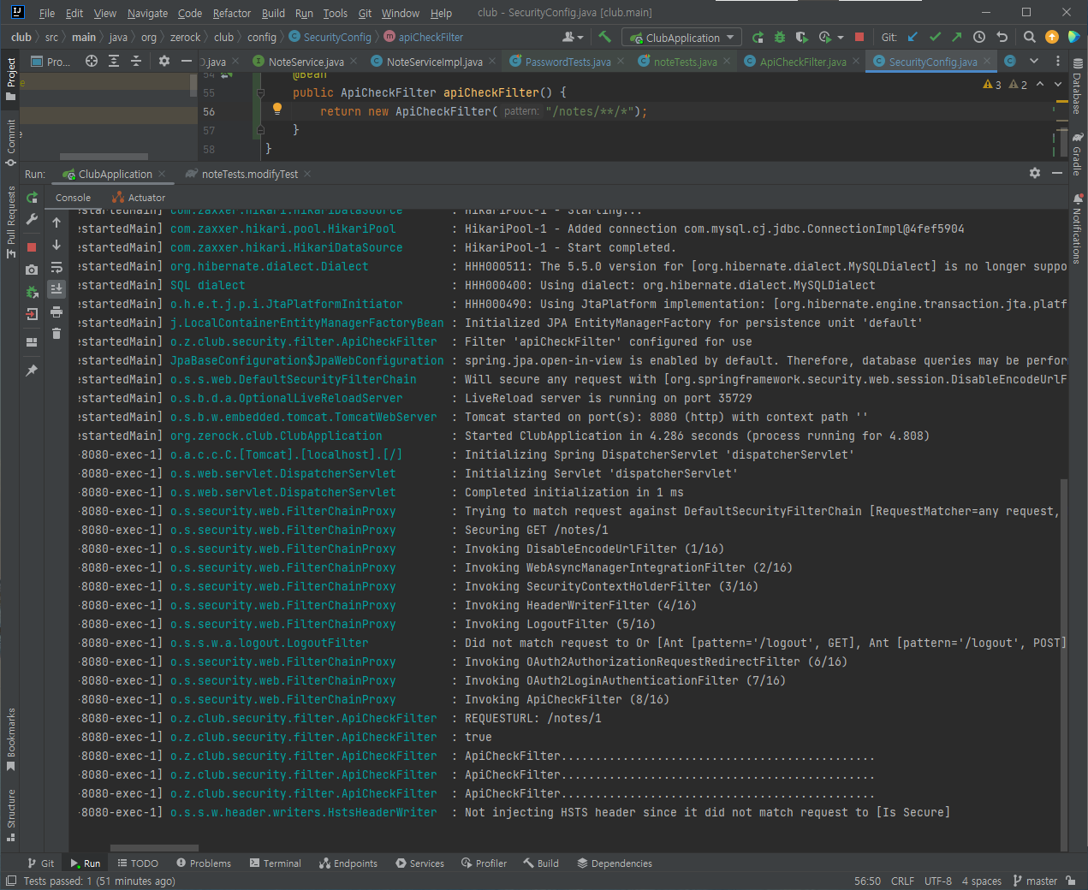
Task: Click the Git Commit checkmark icon
Action: [x=935, y=37]
